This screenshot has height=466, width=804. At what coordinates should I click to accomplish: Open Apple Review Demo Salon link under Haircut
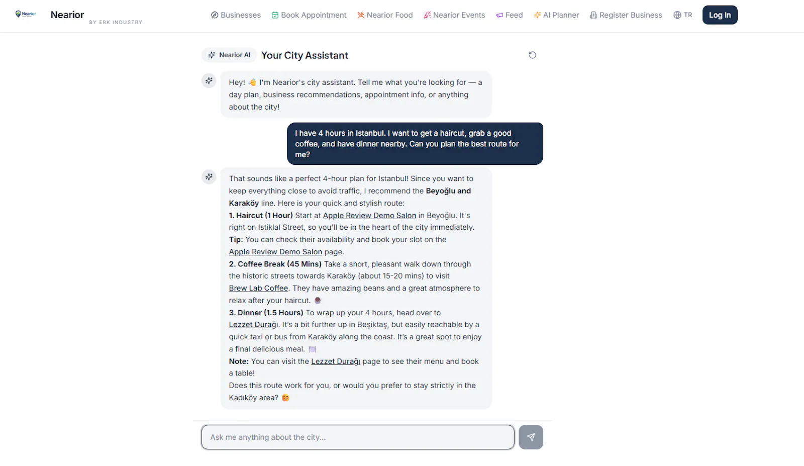tap(369, 215)
